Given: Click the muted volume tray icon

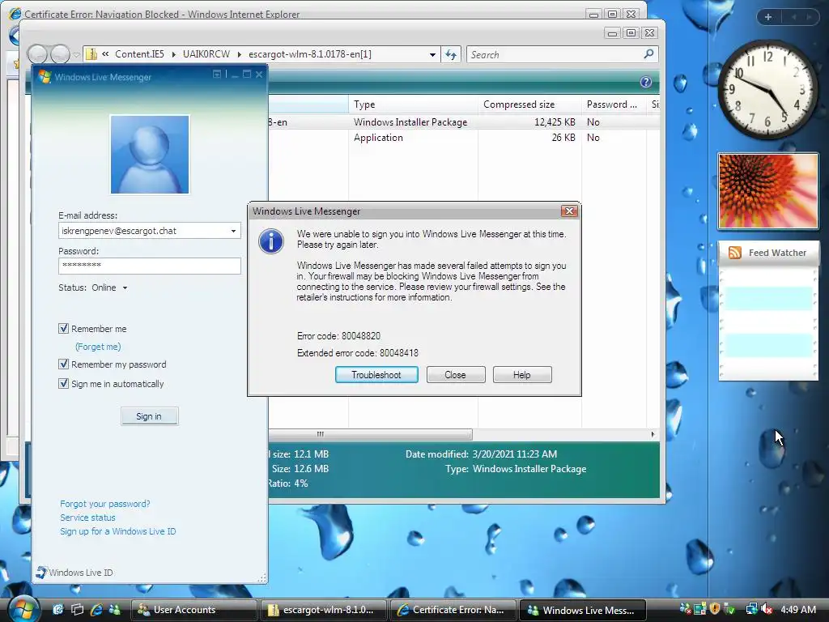Looking at the screenshot, I should click(x=767, y=609).
